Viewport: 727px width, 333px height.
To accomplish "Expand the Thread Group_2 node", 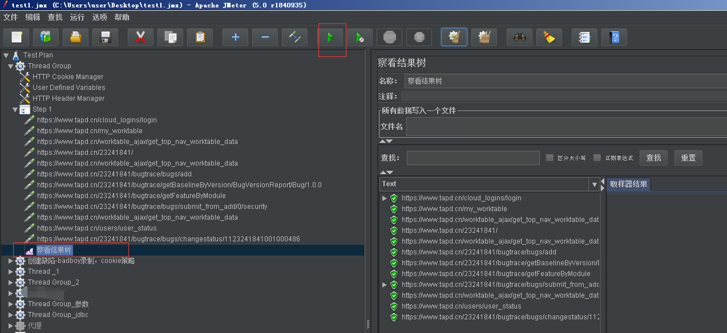I will (10, 282).
